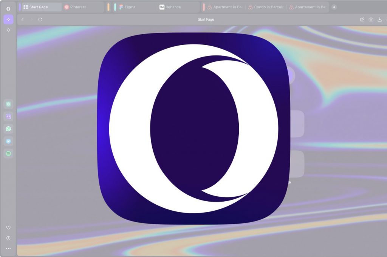387x257 pixels.
Task: Launch WhatsApp in the sidebar
Action: 8,129
